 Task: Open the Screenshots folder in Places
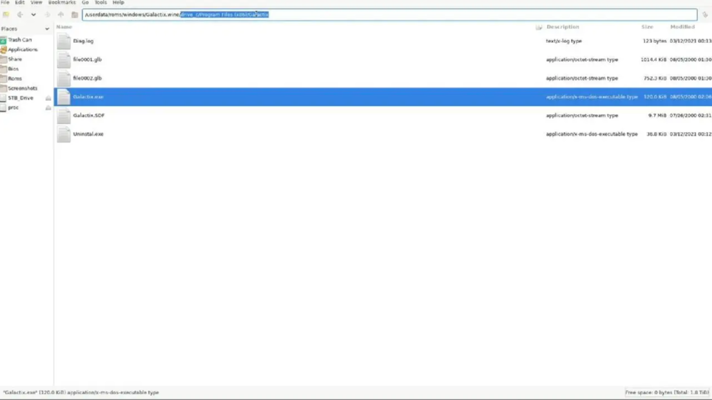[23, 88]
